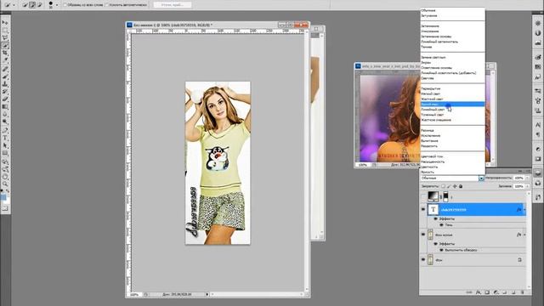Hide the bottom 'Фон' layer eye

(x=423, y=259)
